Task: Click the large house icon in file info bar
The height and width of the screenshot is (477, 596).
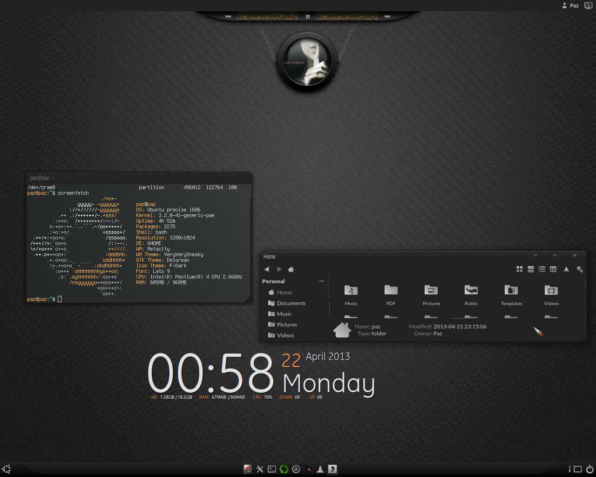Action: click(342, 330)
